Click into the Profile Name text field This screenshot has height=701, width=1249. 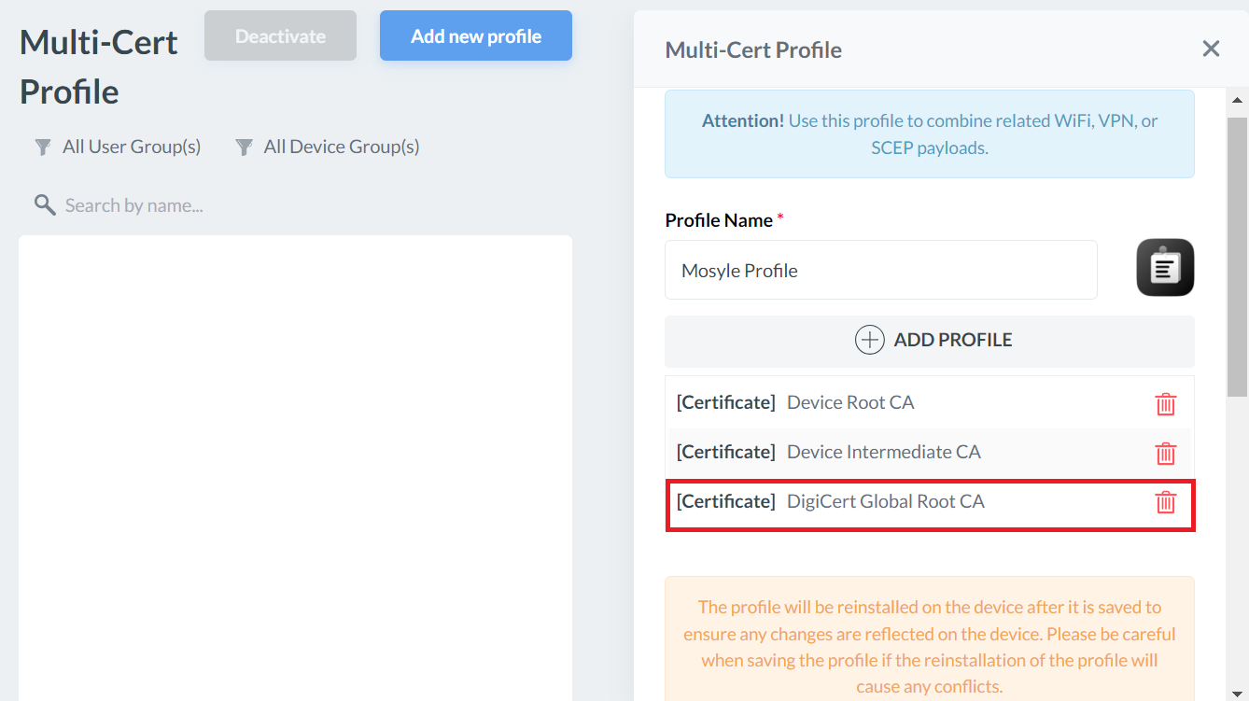880,271
